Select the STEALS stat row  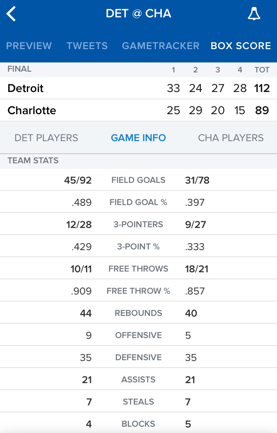138,402
